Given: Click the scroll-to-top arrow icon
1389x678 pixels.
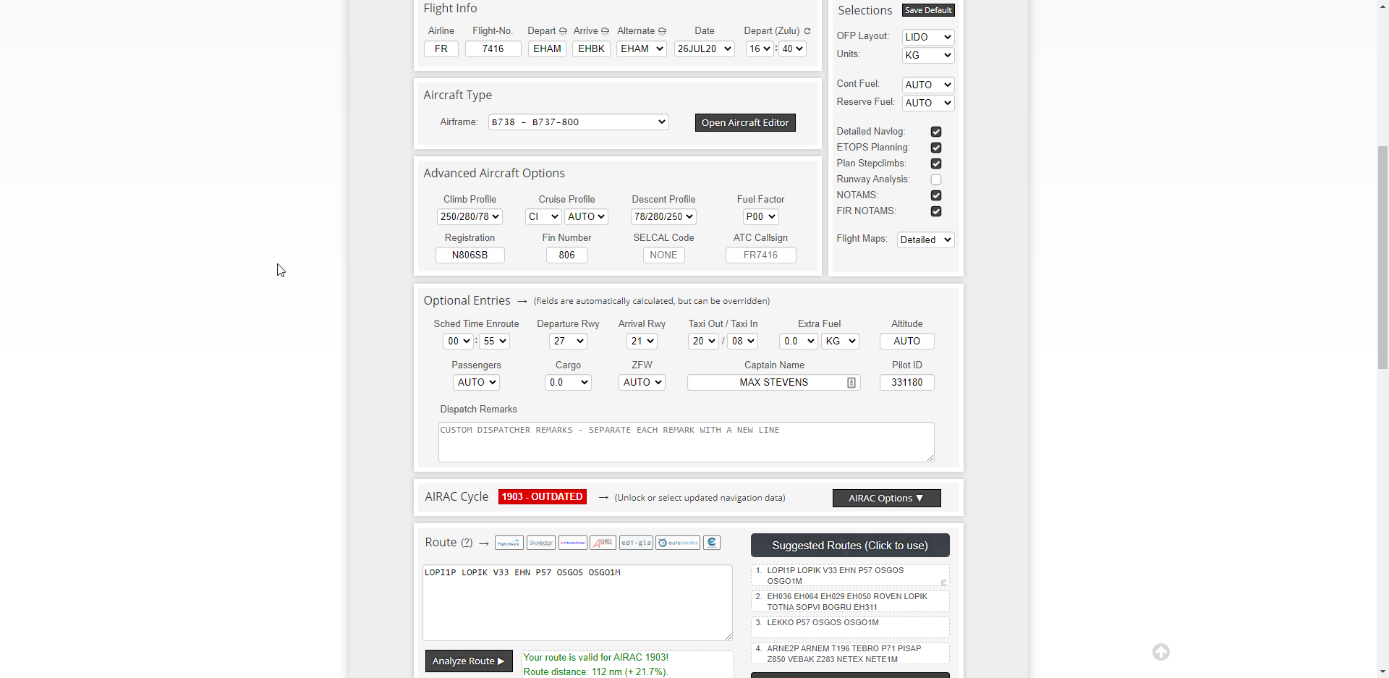Looking at the screenshot, I should coord(1161,652).
